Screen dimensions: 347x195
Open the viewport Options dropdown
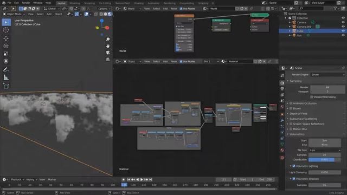[x=104, y=9]
